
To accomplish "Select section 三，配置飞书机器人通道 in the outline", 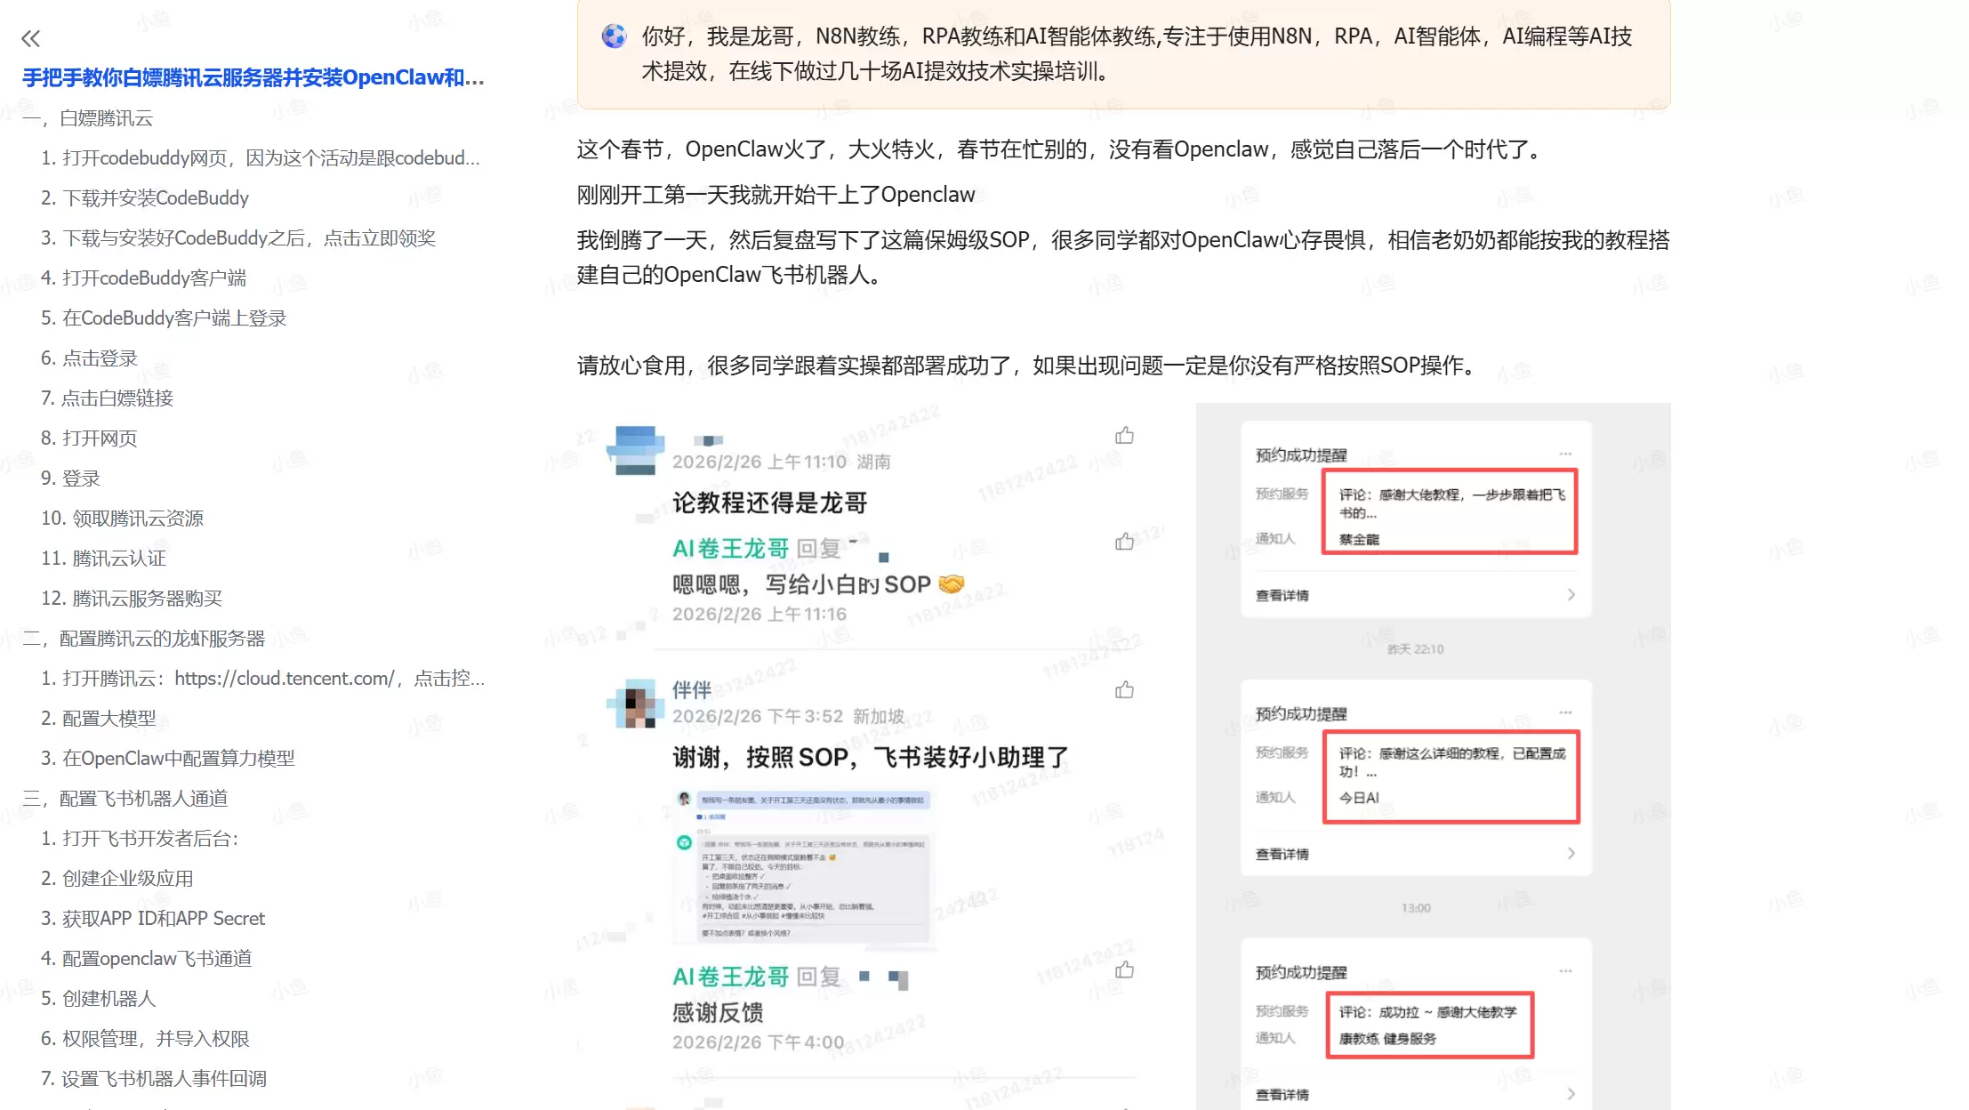I will (126, 798).
